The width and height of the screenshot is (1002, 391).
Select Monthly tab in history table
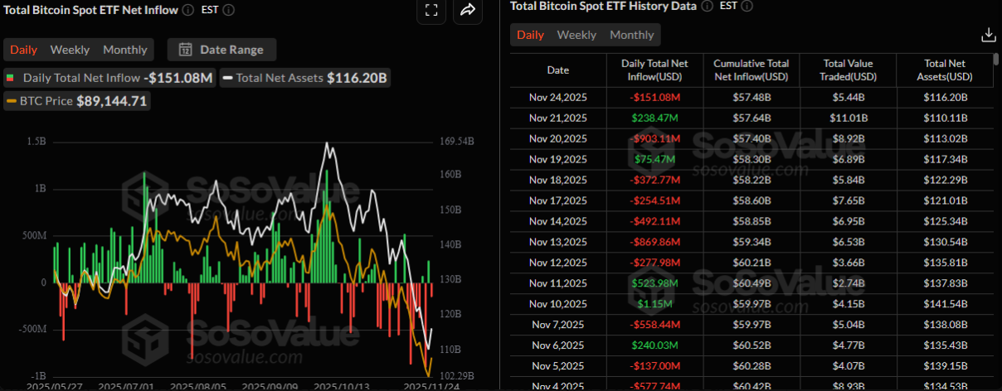(632, 35)
